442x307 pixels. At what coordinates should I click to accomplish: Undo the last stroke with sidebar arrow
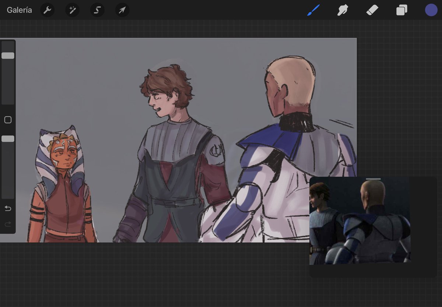click(x=8, y=209)
